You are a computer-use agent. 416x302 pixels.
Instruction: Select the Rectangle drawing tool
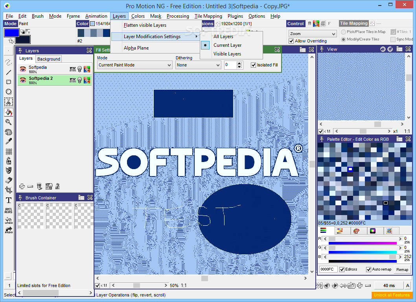click(9, 82)
